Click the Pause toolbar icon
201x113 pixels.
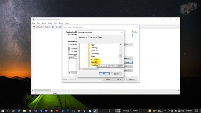(x=57, y=27)
